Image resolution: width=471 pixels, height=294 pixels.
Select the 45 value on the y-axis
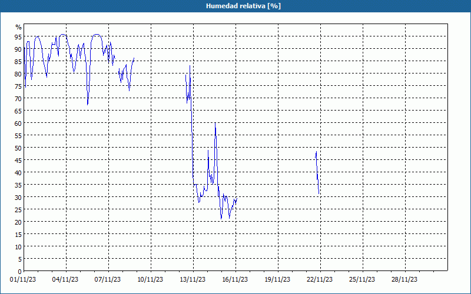click(x=18, y=160)
